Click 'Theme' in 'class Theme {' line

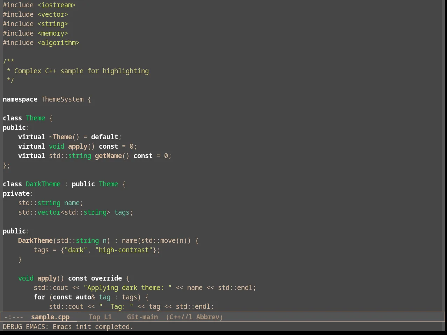point(35,118)
